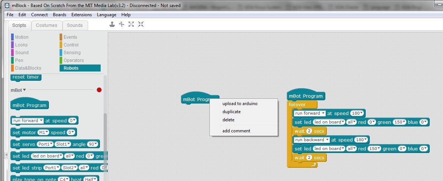Click the block palette vertical scrollbar
Viewport: 443px width, 181px height.
coord(105,141)
